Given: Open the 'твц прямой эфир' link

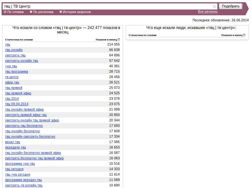Looking at the screenshot, I should 18,93.
